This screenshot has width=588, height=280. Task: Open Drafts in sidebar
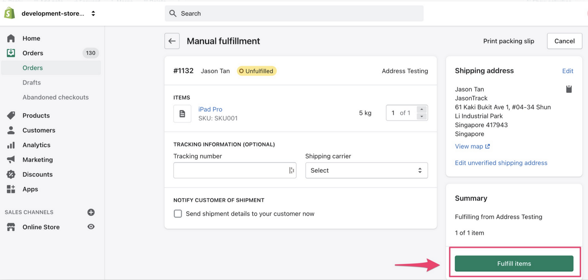32,82
